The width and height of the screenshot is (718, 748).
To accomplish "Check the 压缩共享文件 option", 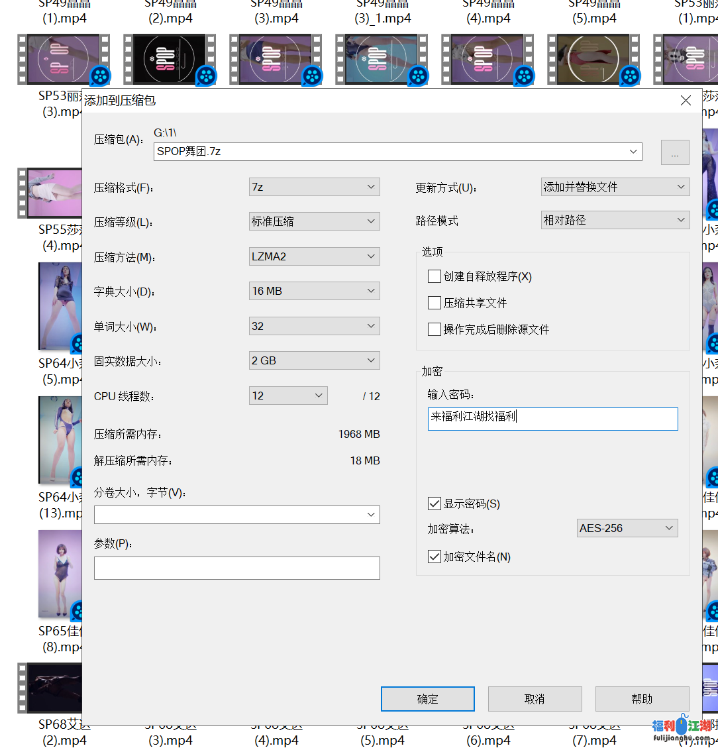I will point(435,303).
